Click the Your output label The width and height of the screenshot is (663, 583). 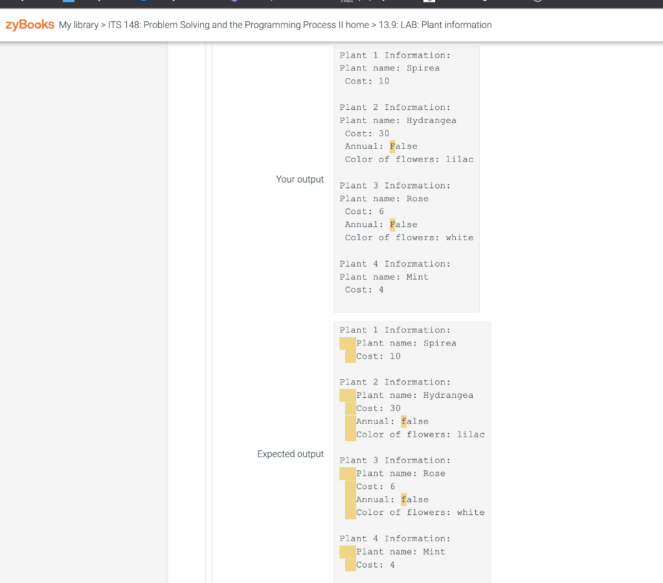pos(300,179)
